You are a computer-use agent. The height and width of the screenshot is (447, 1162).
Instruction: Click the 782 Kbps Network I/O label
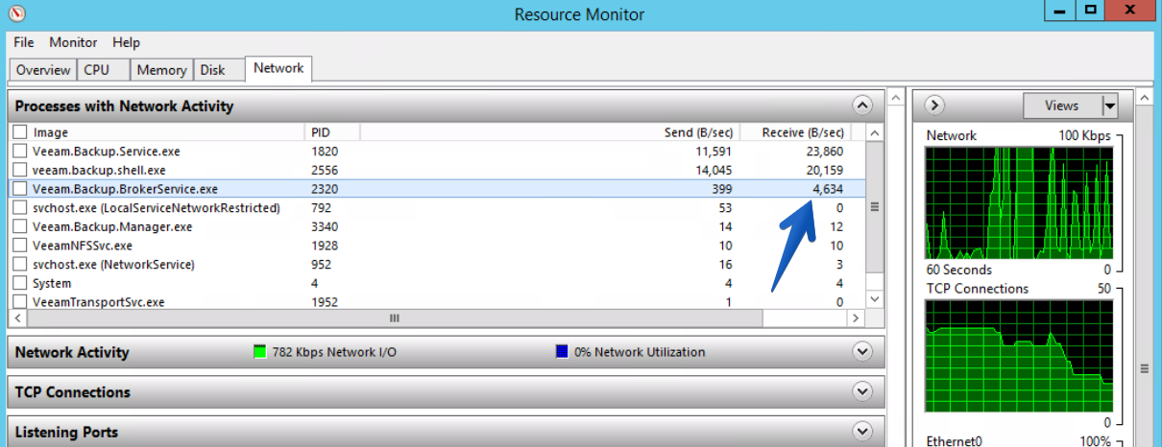(334, 352)
